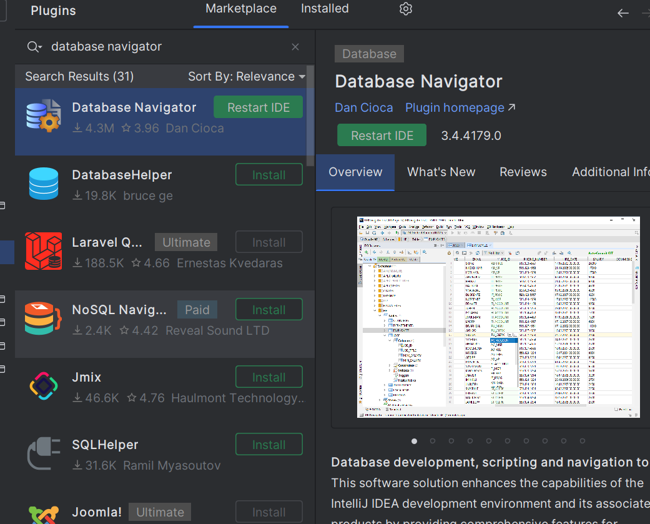Select the last screenshot carousel dot

(583, 441)
